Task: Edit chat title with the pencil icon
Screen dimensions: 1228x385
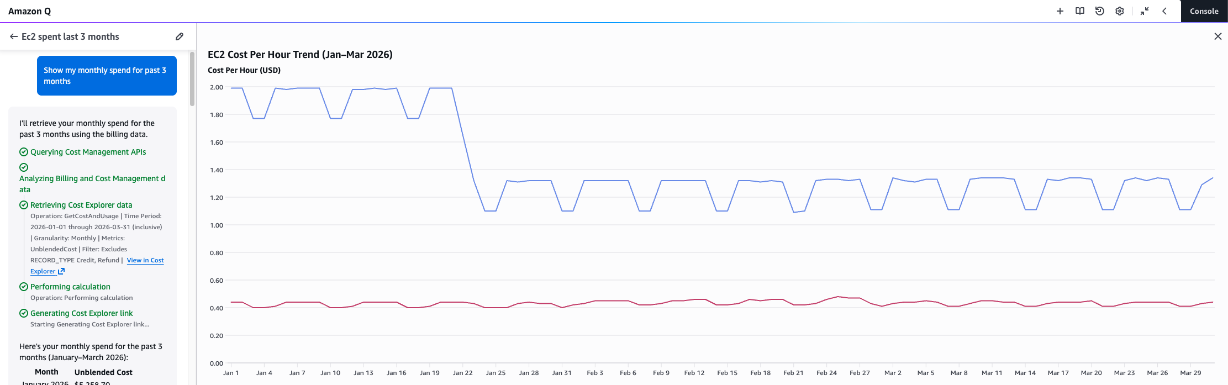Action: (180, 36)
